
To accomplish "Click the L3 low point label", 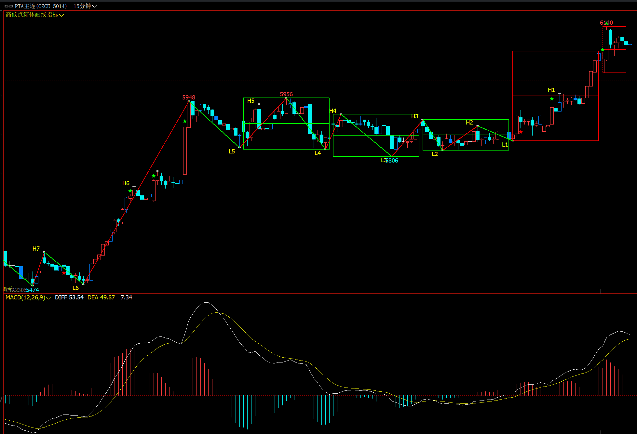I will tap(384, 160).
